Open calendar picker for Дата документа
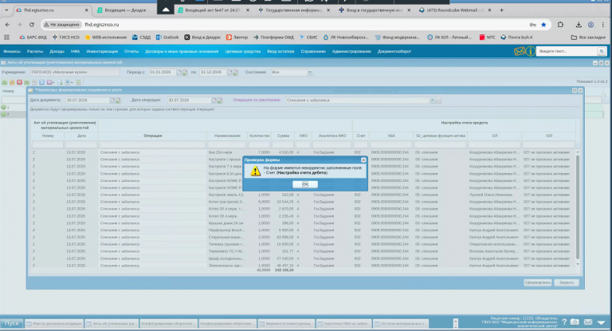The image size is (612, 331). [112, 100]
